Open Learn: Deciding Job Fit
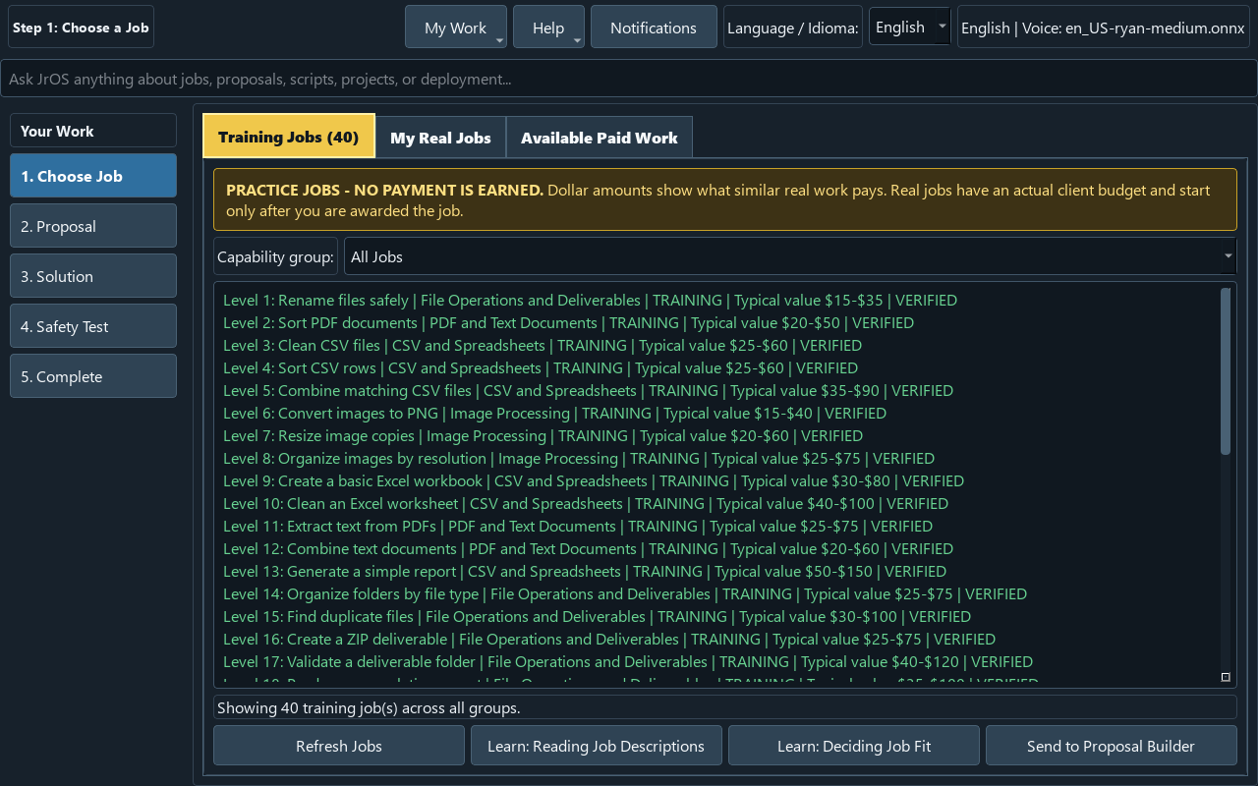1258x786 pixels. click(x=854, y=746)
